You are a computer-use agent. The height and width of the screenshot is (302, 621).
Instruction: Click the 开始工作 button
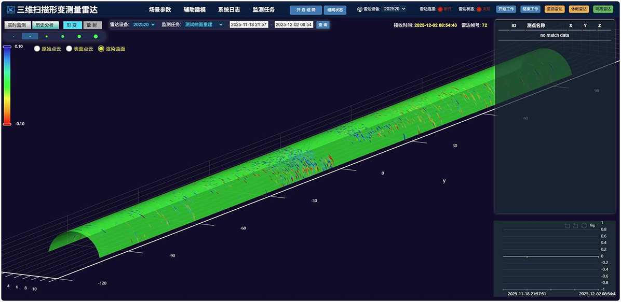coord(506,9)
